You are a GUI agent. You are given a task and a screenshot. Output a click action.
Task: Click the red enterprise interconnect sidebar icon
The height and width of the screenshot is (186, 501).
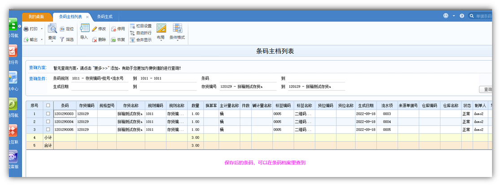(13, 131)
